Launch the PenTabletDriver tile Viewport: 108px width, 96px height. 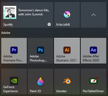point(93,81)
